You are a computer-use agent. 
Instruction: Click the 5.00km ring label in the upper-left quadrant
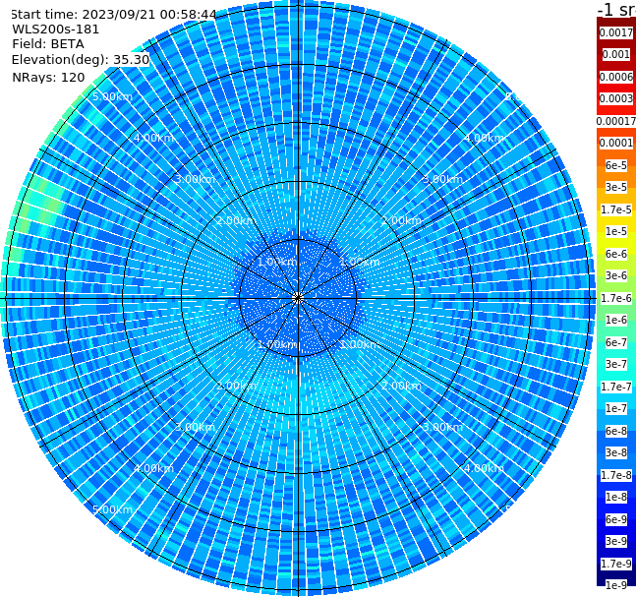[112, 96]
